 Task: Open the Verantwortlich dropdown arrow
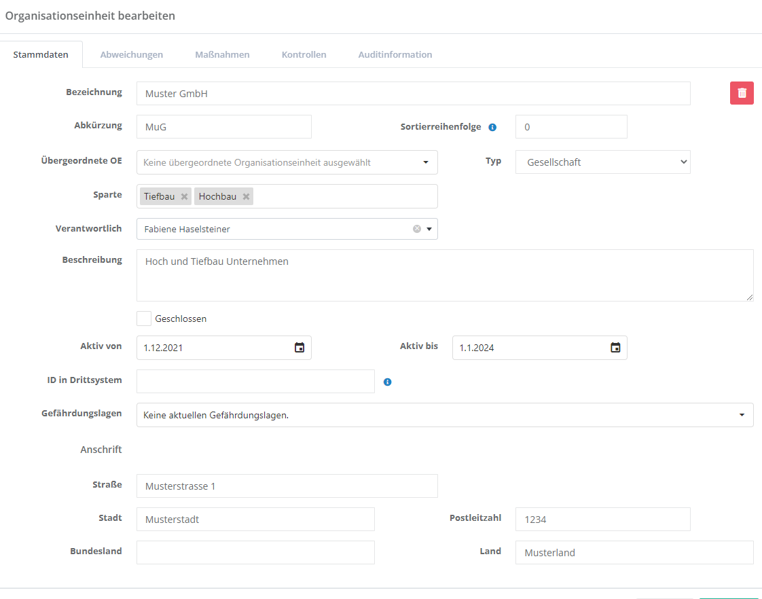tap(429, 229)
